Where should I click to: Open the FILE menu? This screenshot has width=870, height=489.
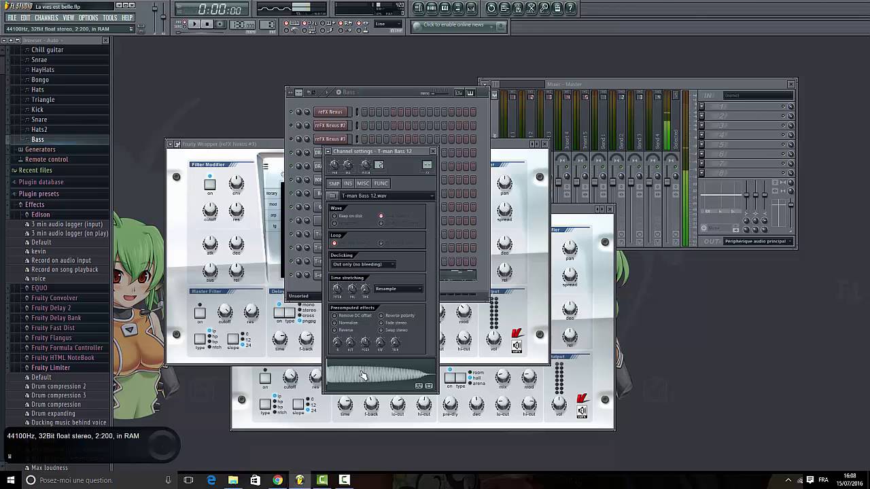(x=12, y=18)
